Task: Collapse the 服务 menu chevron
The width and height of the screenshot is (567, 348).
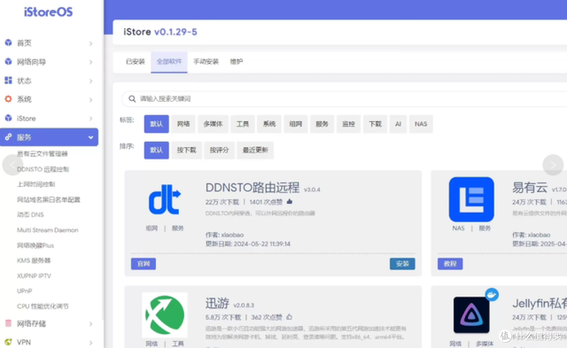Action: (x=91, y=138)
